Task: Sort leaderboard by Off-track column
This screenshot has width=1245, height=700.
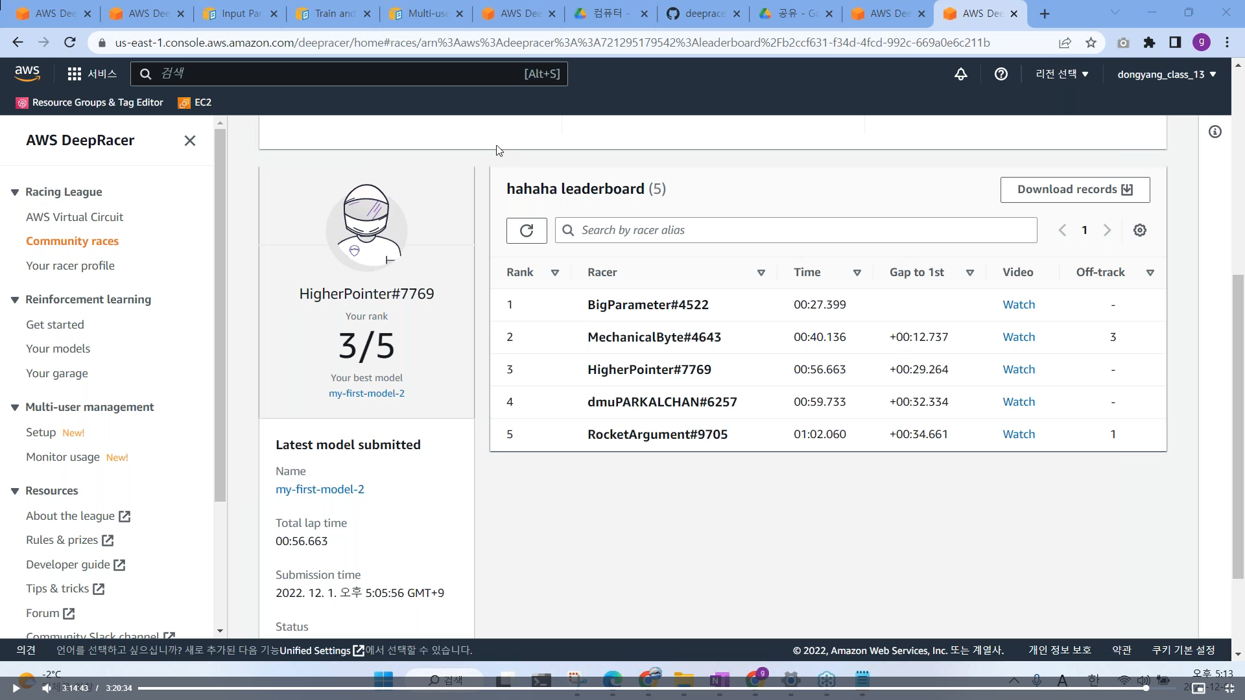Action: (x=1150, y=273)
